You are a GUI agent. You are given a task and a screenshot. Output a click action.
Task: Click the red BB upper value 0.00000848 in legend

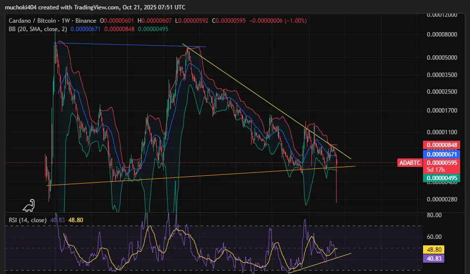pos(119,29)
